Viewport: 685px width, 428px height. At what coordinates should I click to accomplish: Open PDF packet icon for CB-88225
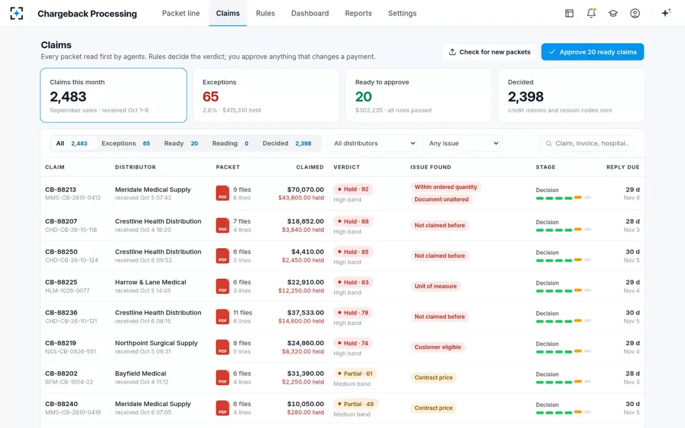click(x=223, y=286)
